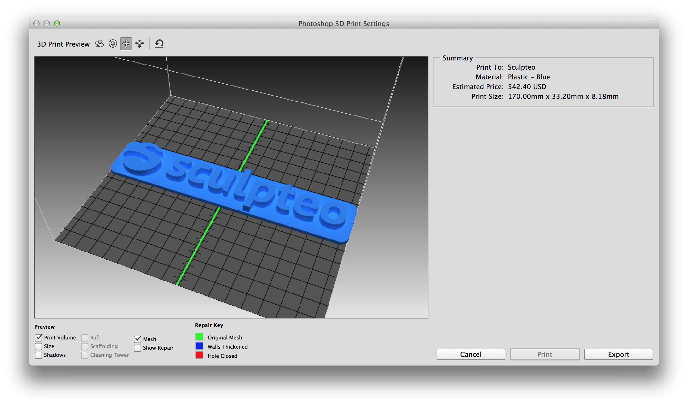
Task: Click the blue Walls Thickened swatch
Action: point(199,346)
